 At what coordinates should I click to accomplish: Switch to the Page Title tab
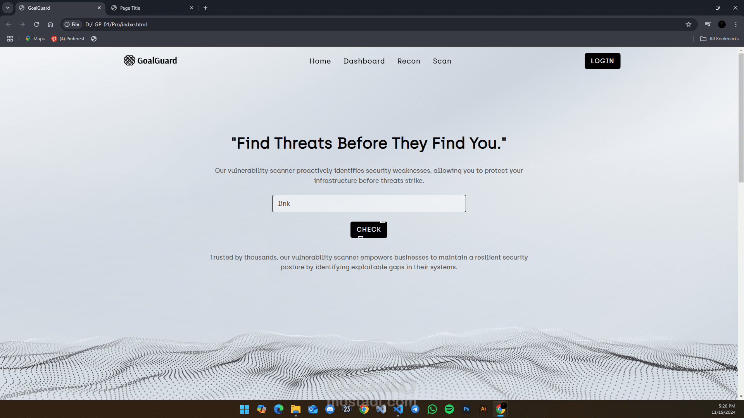click(x=151, y=8)
